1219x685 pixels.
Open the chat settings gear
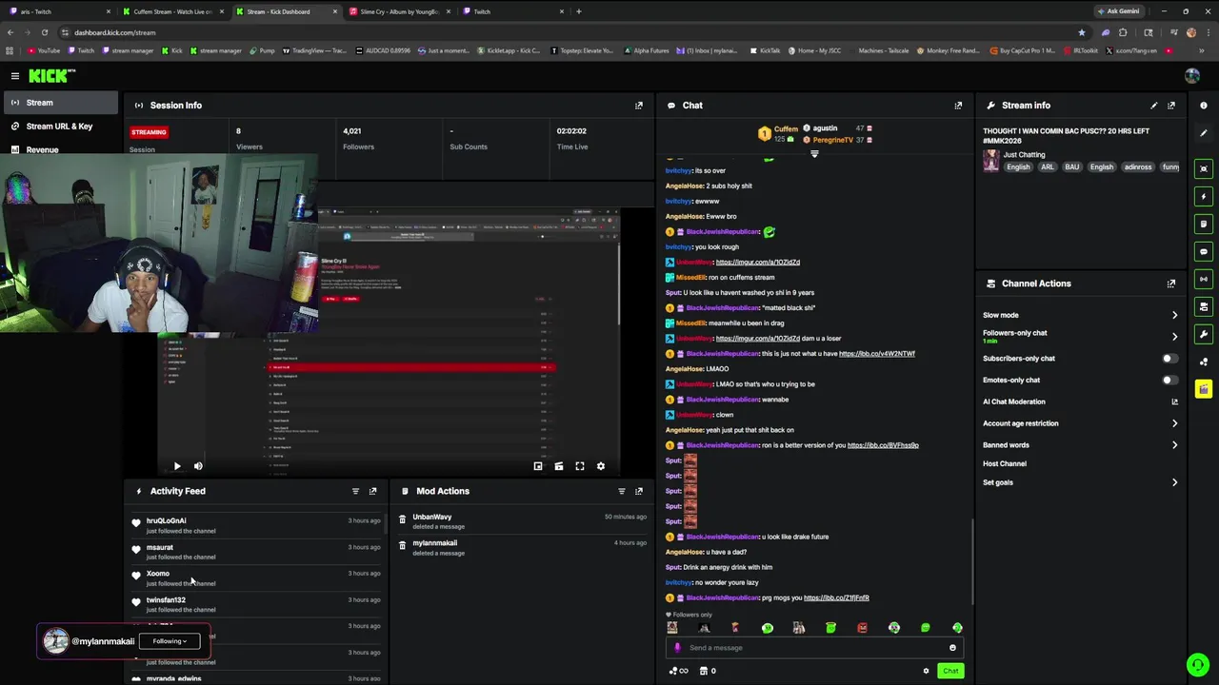(x=926, y=671)
